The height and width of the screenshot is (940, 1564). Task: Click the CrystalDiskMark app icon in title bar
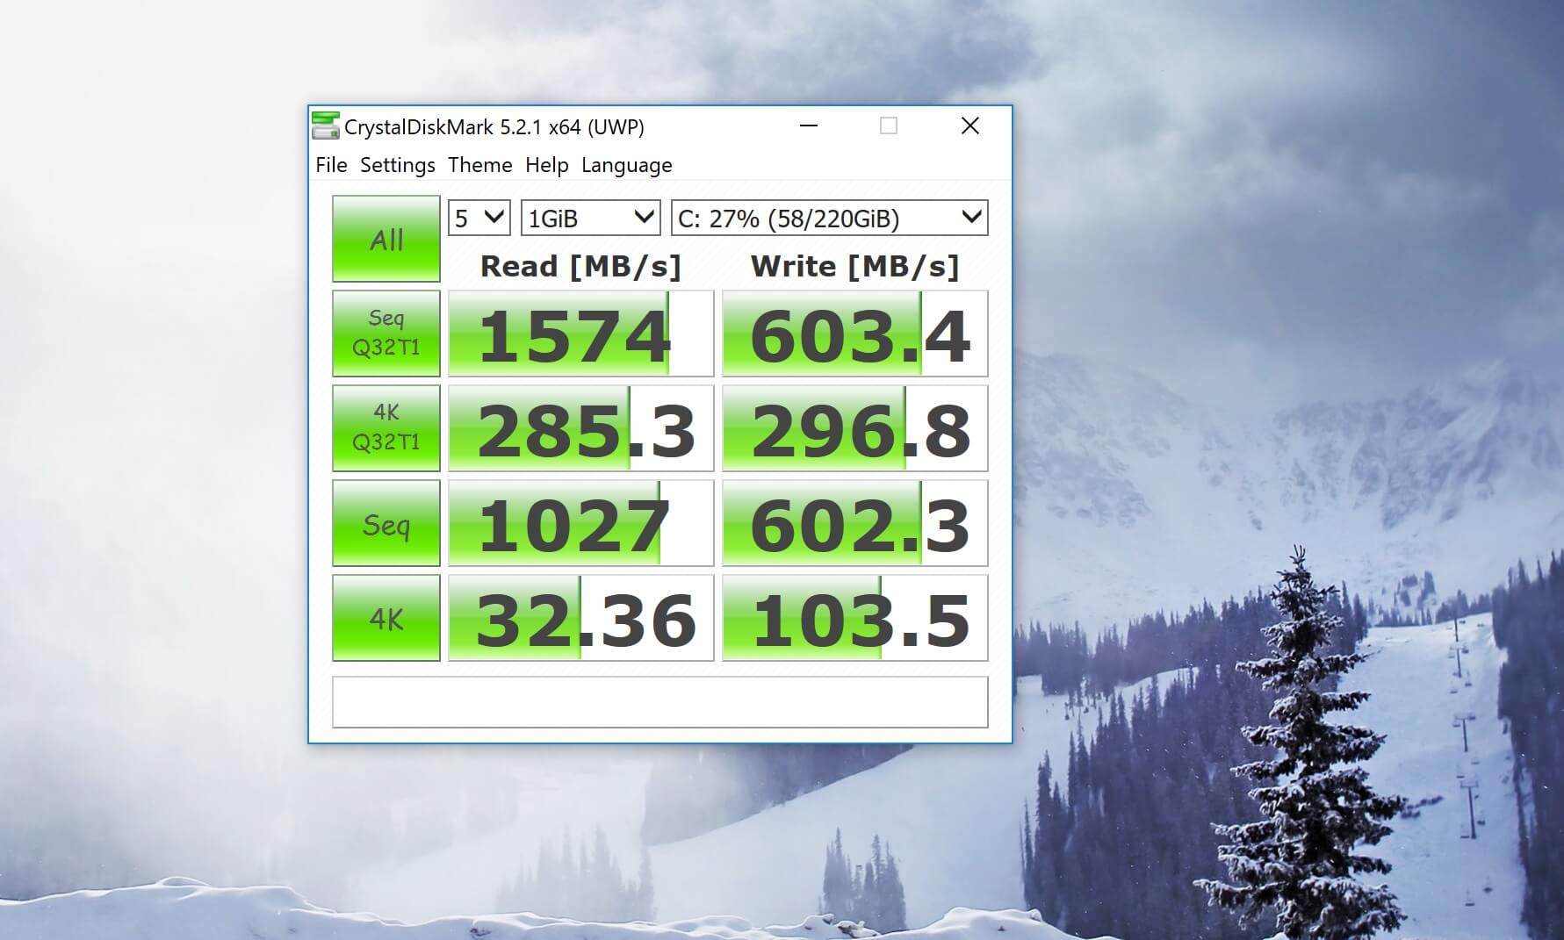(x=326, y=126)
